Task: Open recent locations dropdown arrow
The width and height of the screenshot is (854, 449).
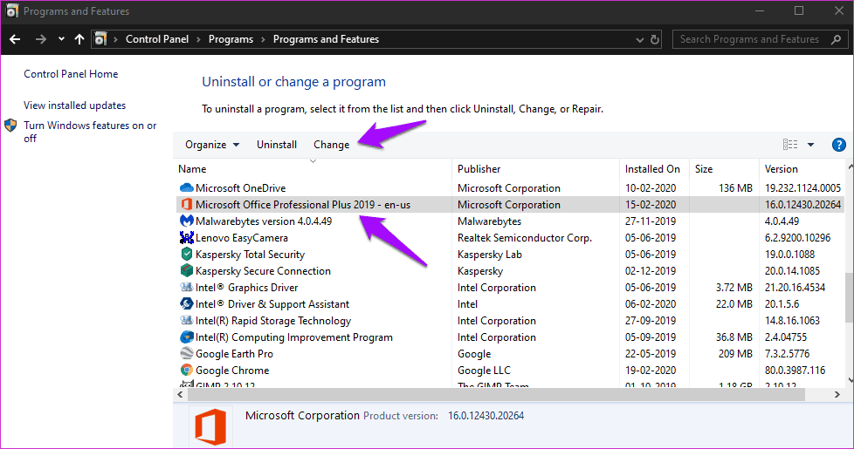Action: point(61,39)
